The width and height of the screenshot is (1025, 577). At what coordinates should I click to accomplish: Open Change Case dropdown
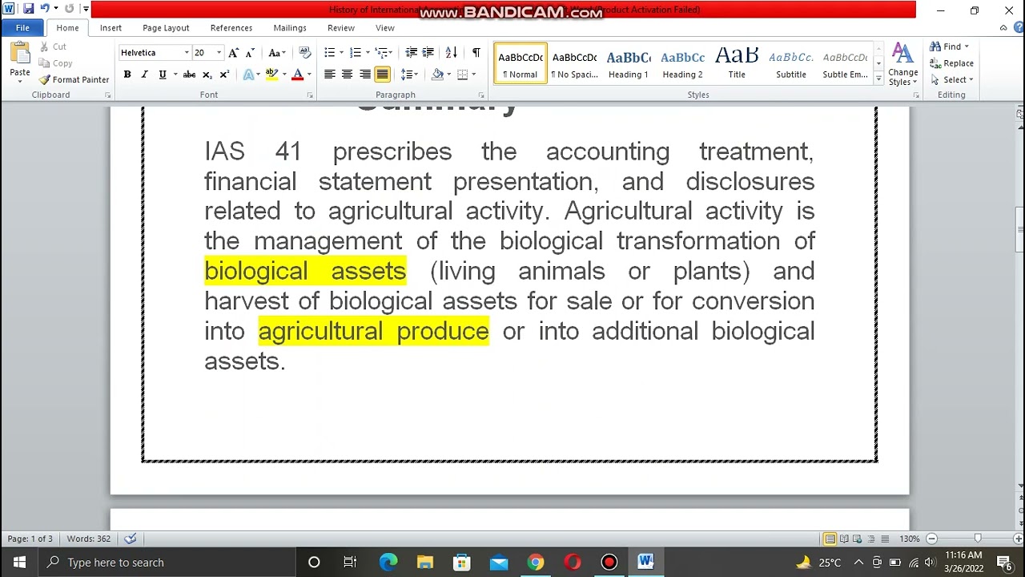277,53
